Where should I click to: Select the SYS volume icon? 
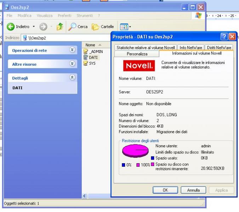pyautogui.click(x=86, y=63)
